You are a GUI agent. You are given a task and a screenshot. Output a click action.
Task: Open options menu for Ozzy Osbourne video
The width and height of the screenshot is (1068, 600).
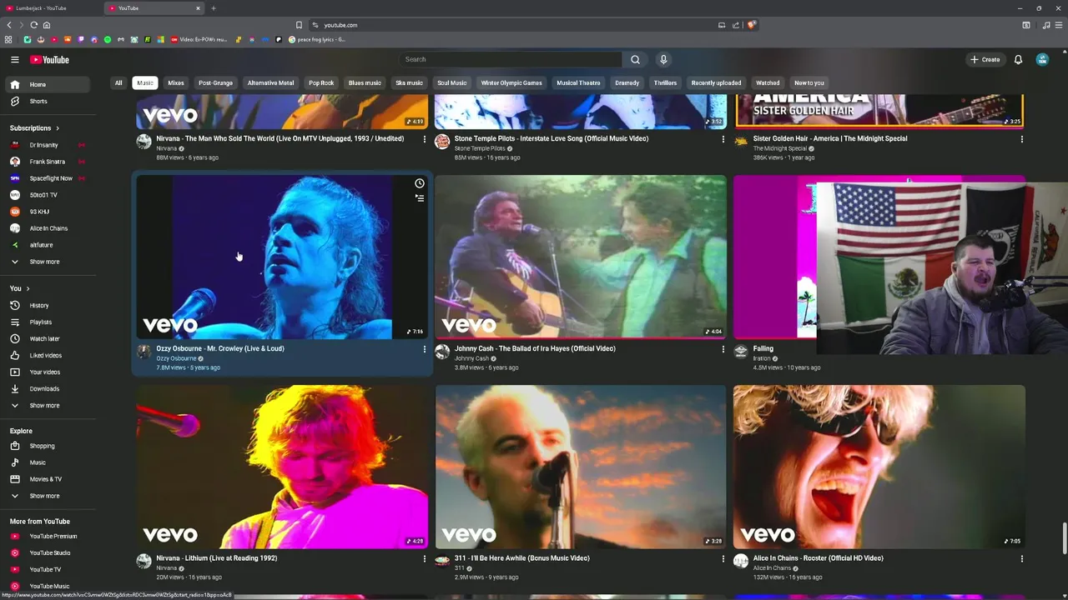424,349
